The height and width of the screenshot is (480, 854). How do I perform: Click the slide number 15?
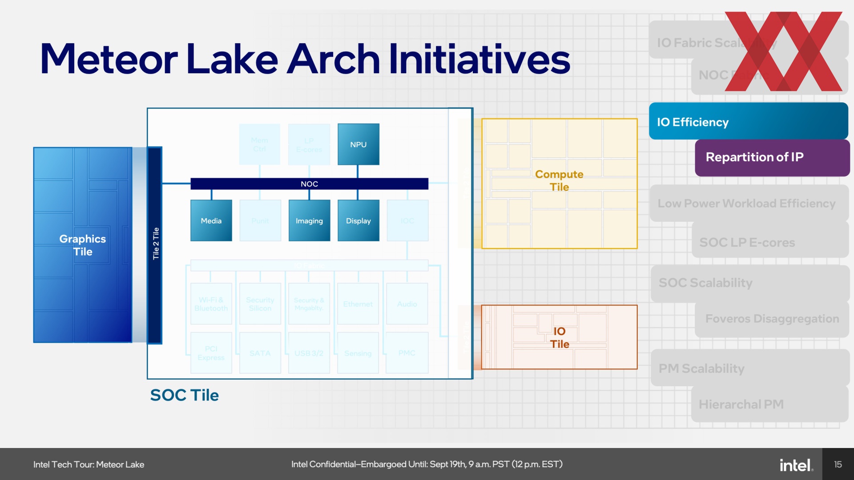[x=838, y=464]
